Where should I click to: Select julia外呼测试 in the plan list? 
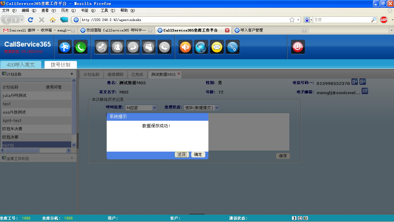(x=14, y=95)
